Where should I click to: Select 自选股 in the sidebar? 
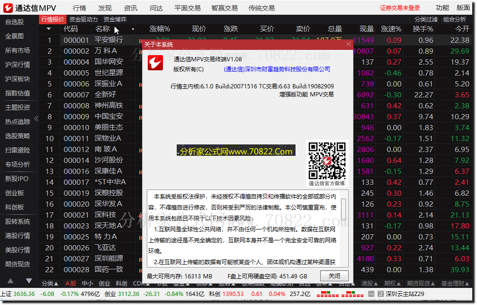pos(15,22)
